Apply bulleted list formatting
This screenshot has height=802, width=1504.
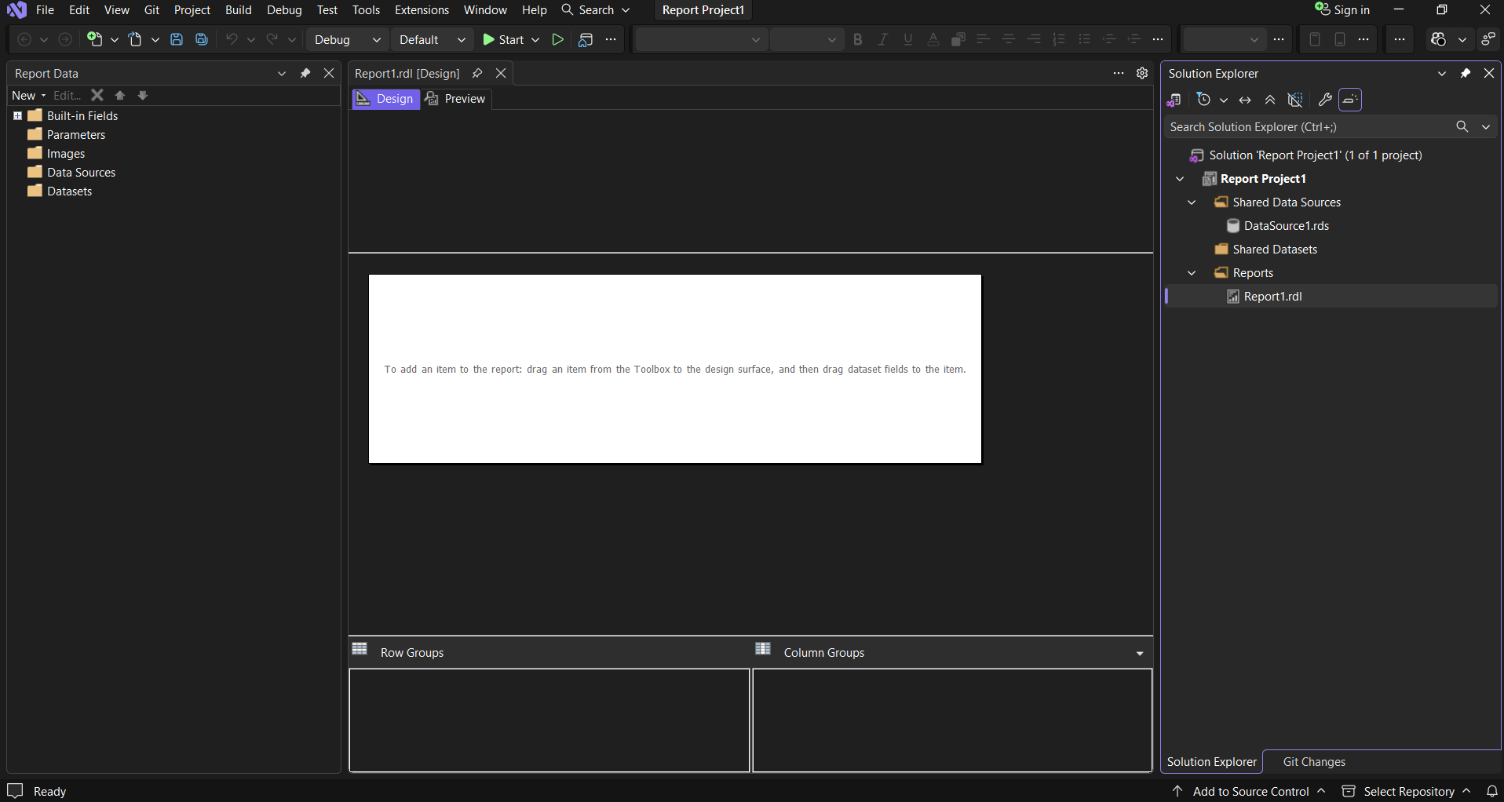click(1084, 39)
